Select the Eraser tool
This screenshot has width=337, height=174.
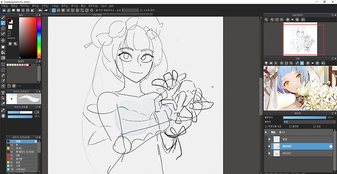coord(3,23)
